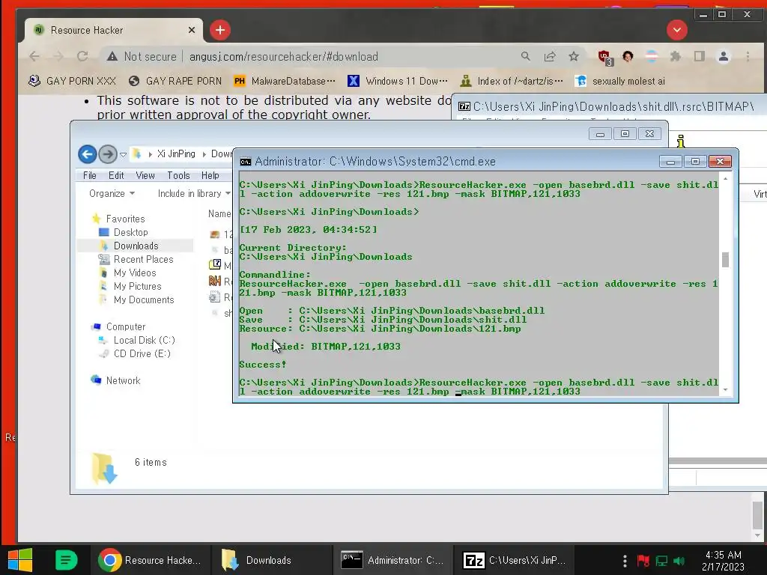
Task: Click the share page icon in address bar
Action: 550,56
